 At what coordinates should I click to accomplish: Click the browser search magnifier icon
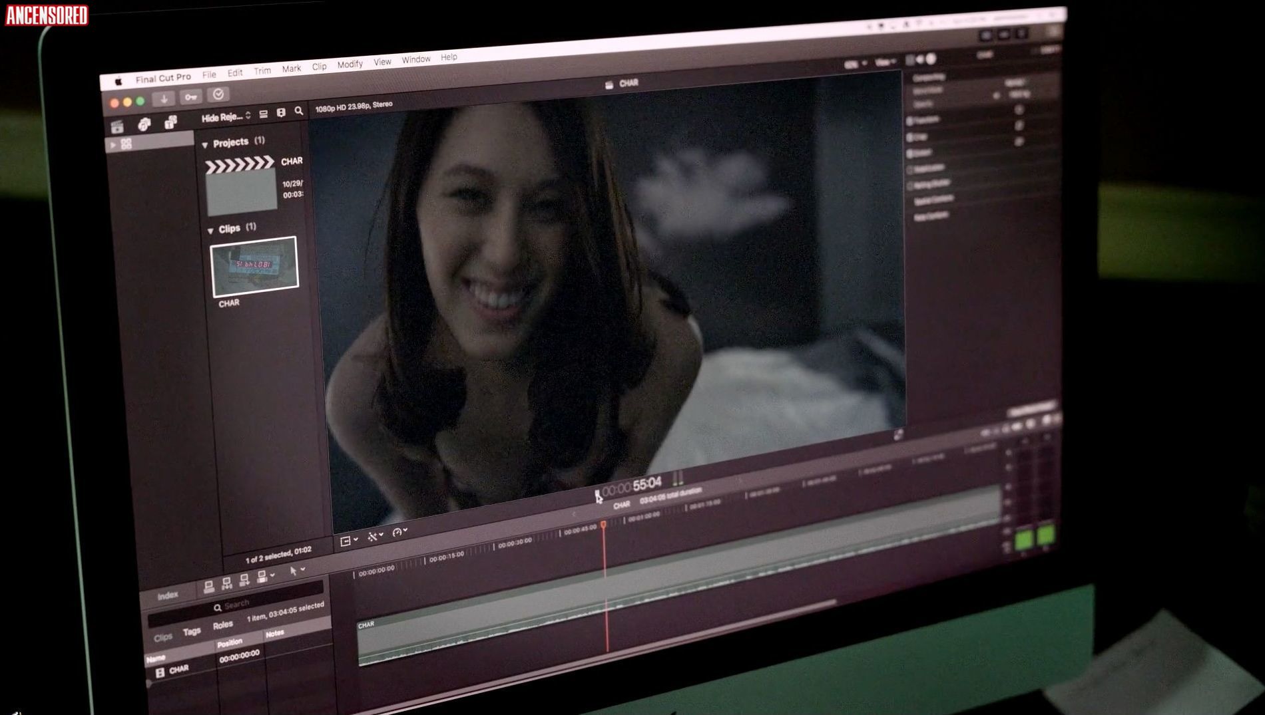[299, 111]
